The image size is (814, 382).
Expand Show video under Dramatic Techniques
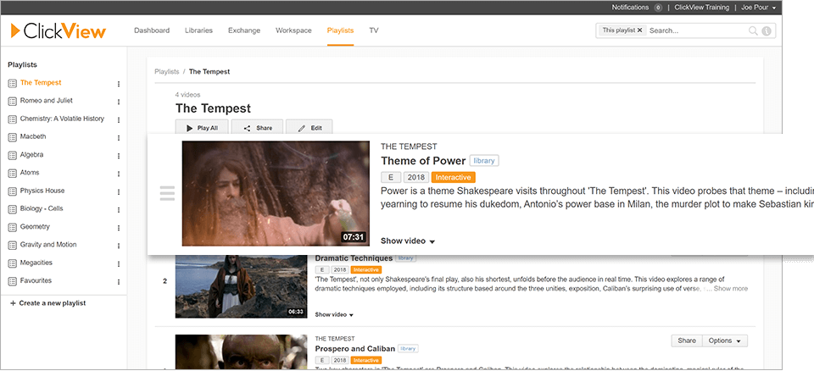334,314
